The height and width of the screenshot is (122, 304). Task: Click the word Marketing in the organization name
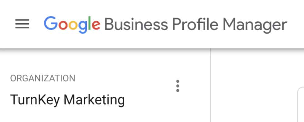pyautogui.click(x=94, y=101)
